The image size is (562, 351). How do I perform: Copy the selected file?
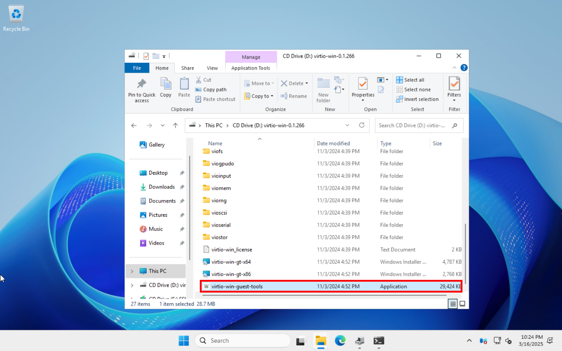click(166, 88)
